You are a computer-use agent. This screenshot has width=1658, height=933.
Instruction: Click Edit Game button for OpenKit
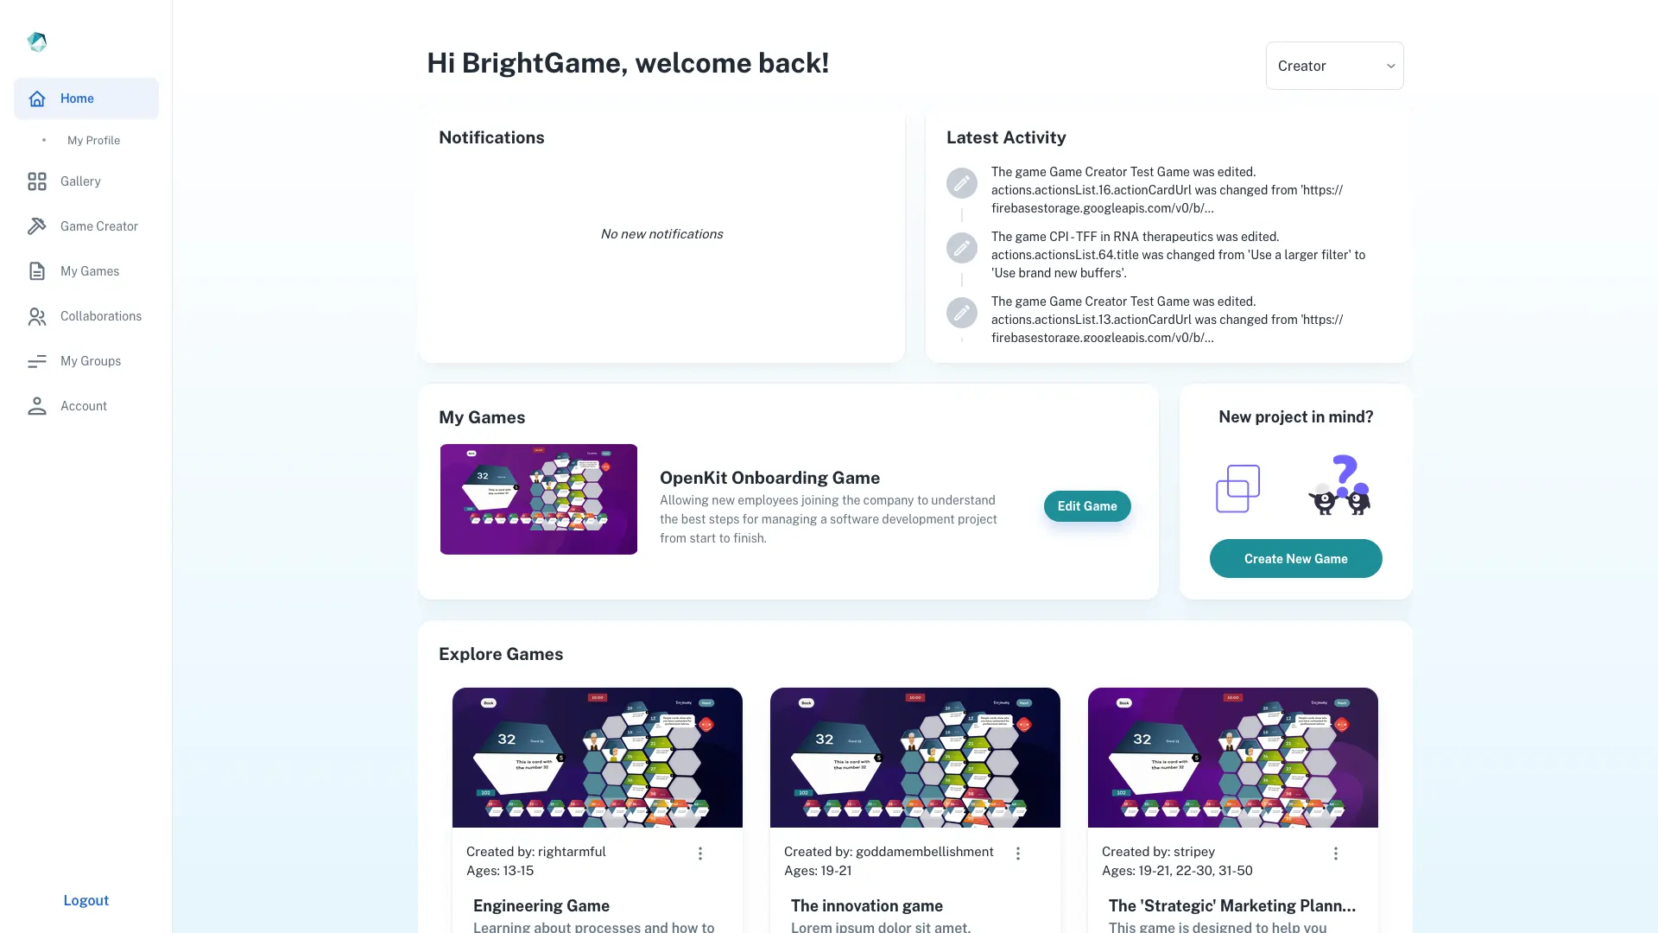coord(1087,505)
